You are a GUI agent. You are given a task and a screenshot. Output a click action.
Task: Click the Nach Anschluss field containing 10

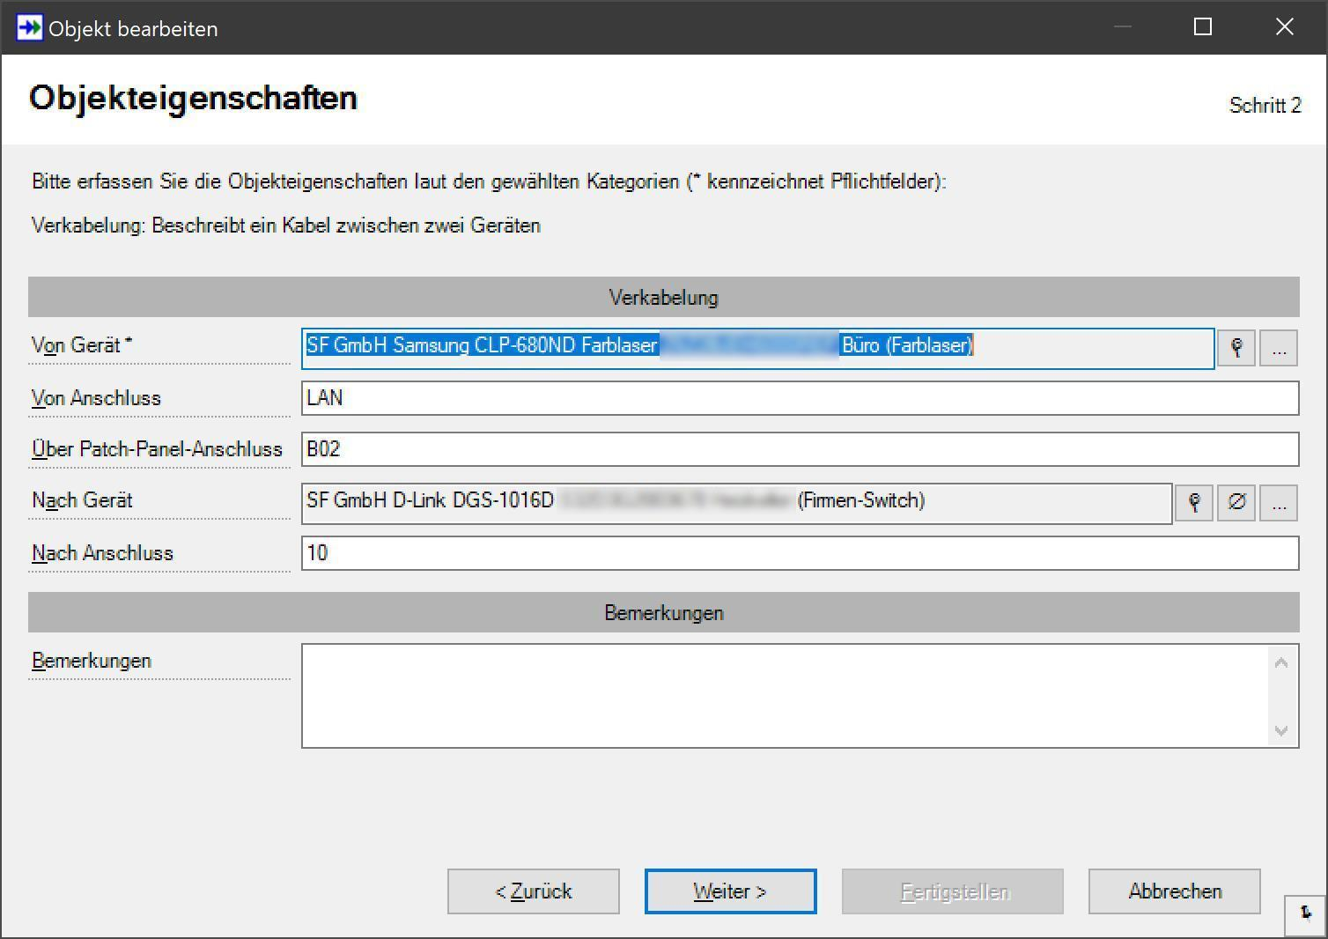800,553
